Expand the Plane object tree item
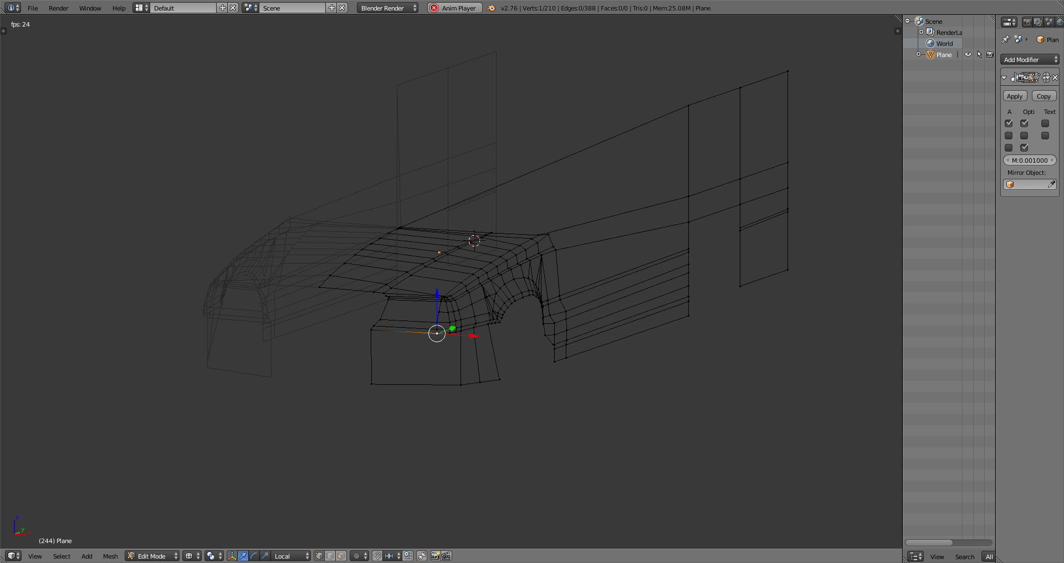This screenshot has width=1064, height=563. coord(919,54)
